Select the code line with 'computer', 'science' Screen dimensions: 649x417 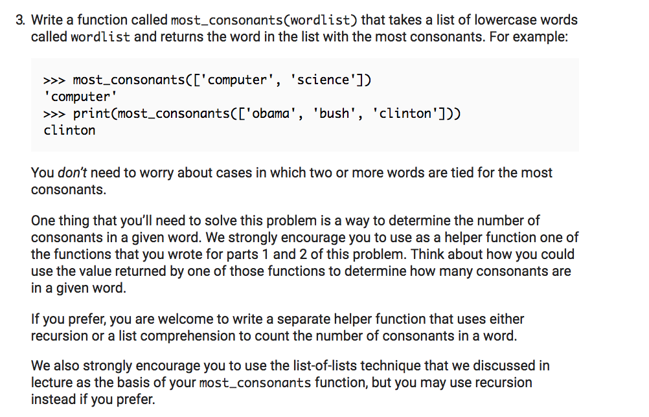pyautogui.click(x=207, y=80)
